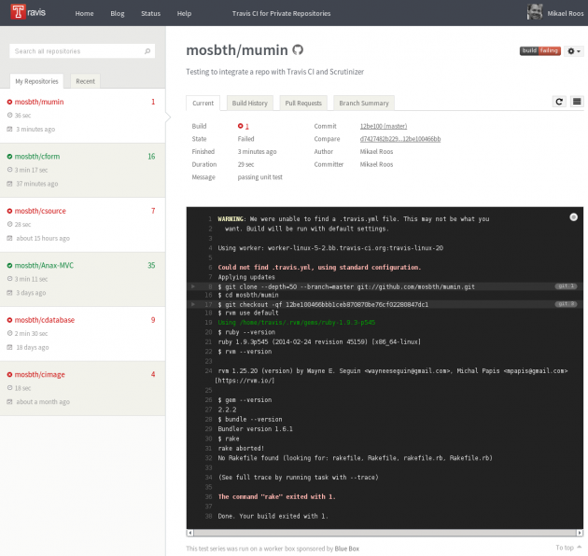Select the Current tab
Screen dimensions: 588x556
tap(203, 104)
